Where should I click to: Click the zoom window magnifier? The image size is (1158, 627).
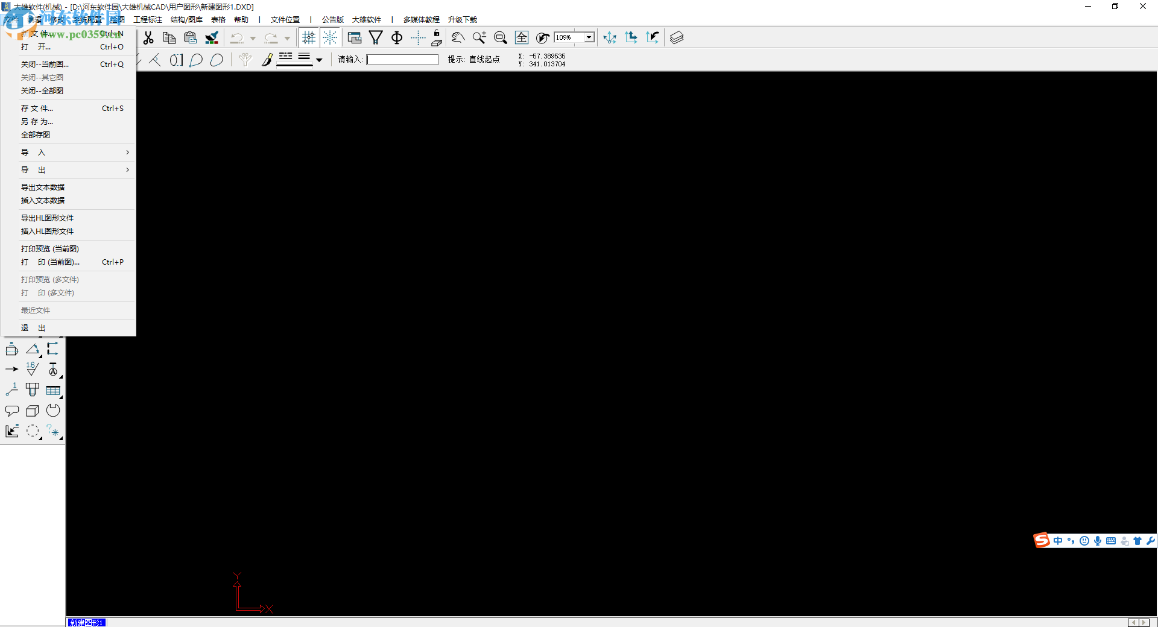coord(501,38)
